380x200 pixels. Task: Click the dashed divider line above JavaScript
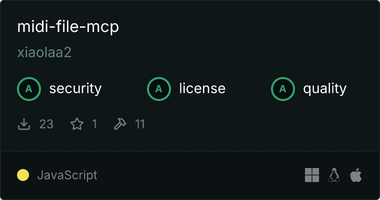tap(190, 151)
